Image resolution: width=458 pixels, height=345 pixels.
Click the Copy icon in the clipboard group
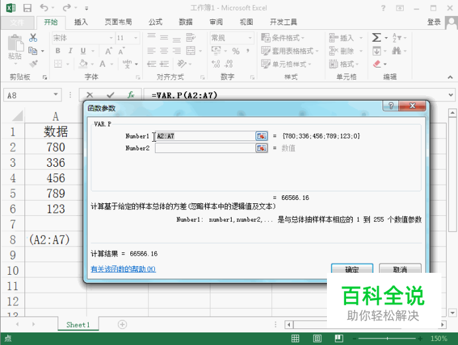coord(32,51)
